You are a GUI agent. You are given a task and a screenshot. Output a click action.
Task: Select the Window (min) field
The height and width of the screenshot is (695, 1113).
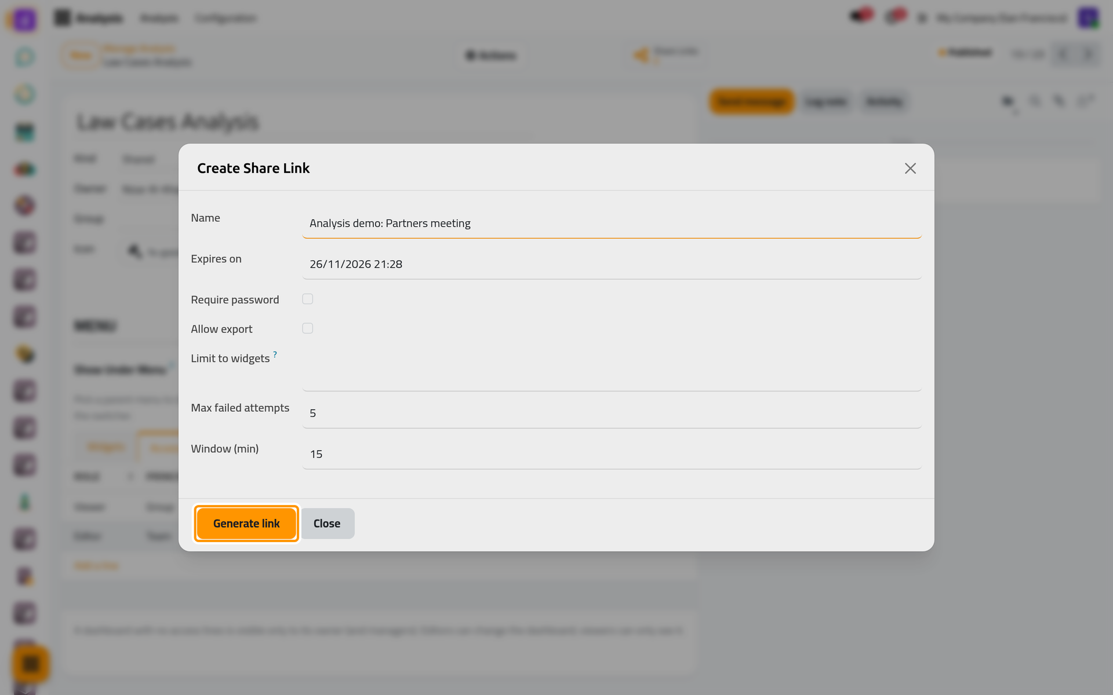[612, 454]
